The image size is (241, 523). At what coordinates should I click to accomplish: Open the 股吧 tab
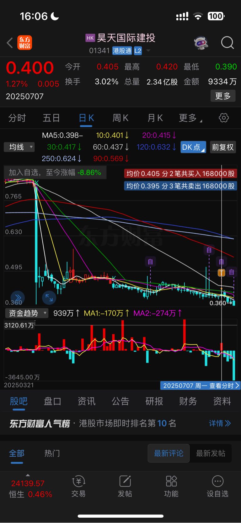19,401
